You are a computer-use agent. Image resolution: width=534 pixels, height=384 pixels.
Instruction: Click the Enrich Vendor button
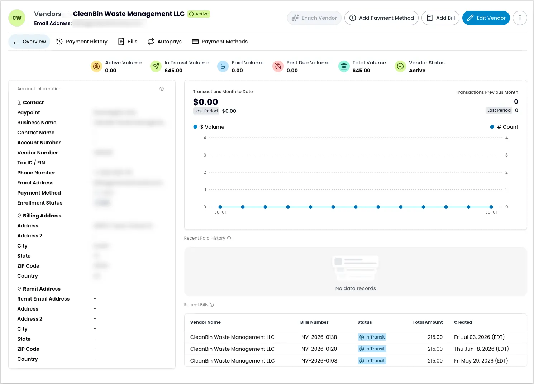pyautogui.click(x=314, y=18)
